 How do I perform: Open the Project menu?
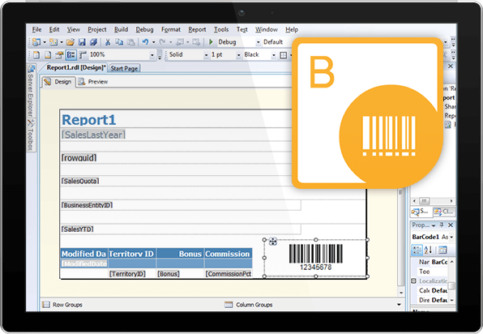[x=97, y=29]
